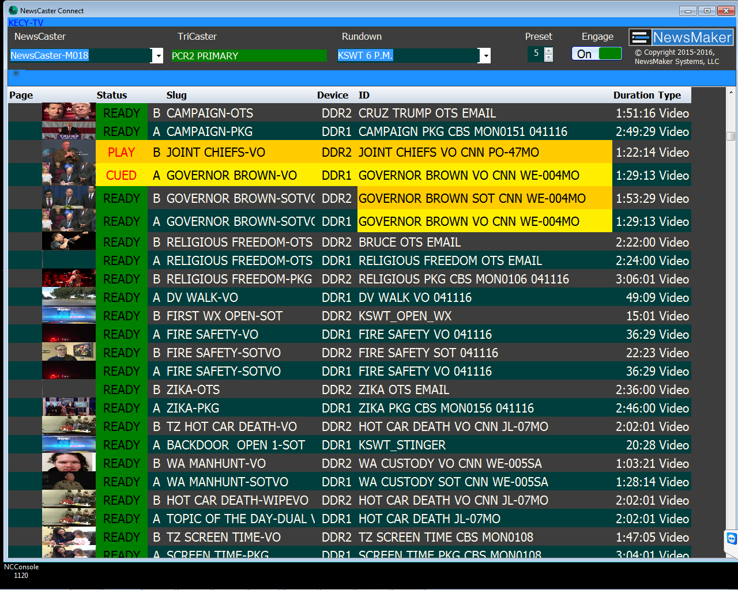This screenshot has width=738, height=590.
Task: Sort by the Slug column header
Action: [176, 95]
